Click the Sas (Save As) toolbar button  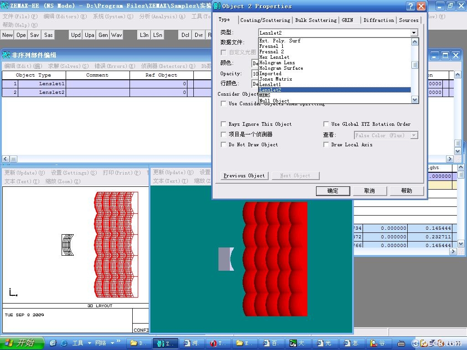(48, 35)
